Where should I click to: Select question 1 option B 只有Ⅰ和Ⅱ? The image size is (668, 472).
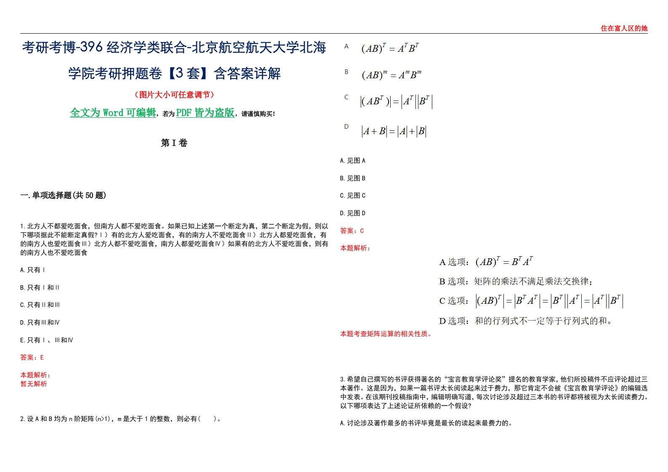click(x=40, y=288)
